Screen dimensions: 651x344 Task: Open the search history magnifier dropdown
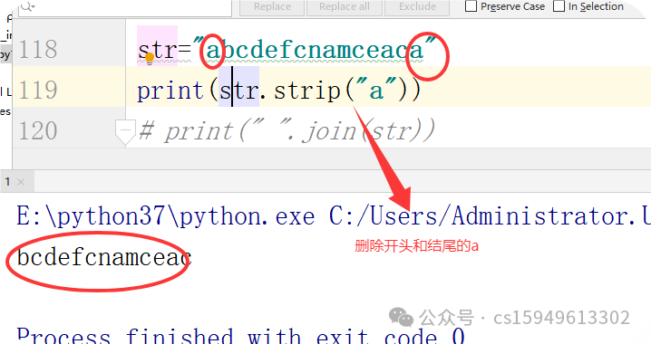pyautogui.click(x=28, y=6)
